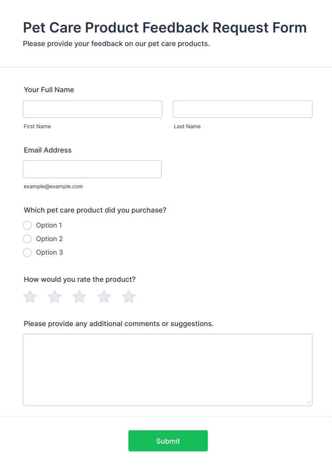The height and width of the screenshot is (469, 332).
Task: Select the third star rating
Action: pos(79,297)
